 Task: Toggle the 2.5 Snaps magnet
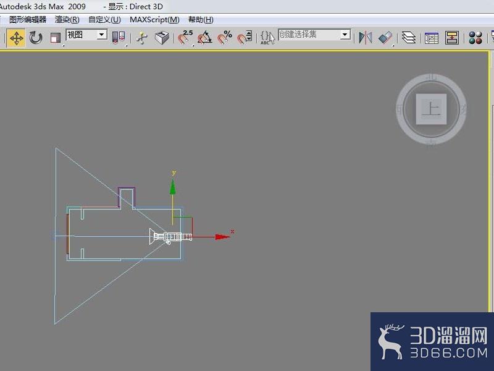pyautogui.click(x=185, y=38)
